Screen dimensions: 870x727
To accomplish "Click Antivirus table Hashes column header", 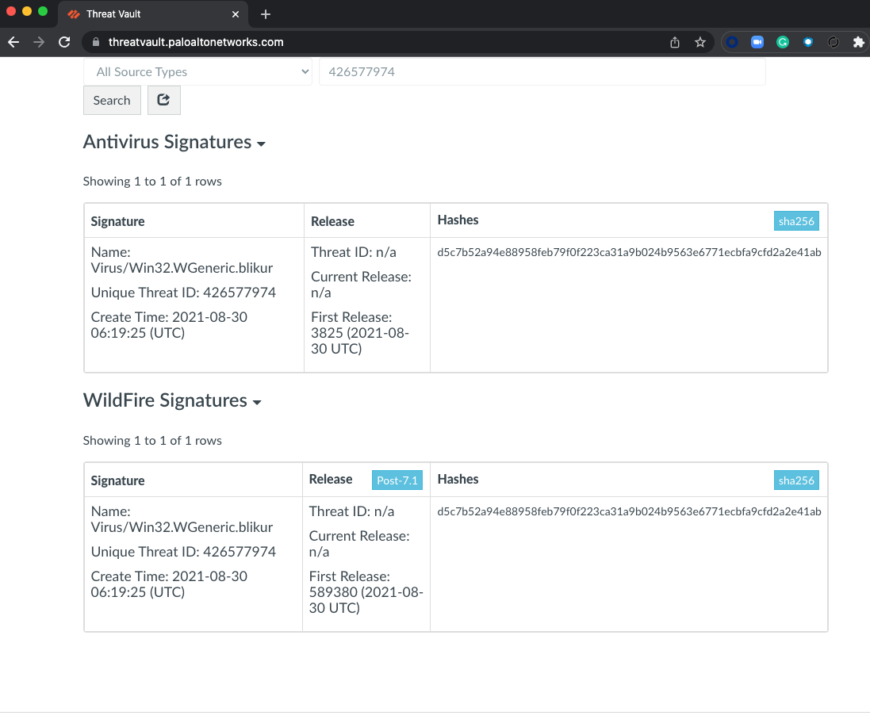I will click(x=458, y=220).
